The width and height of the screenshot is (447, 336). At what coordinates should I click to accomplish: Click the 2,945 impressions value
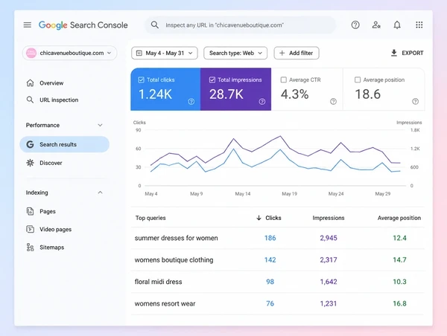point(329,238)
